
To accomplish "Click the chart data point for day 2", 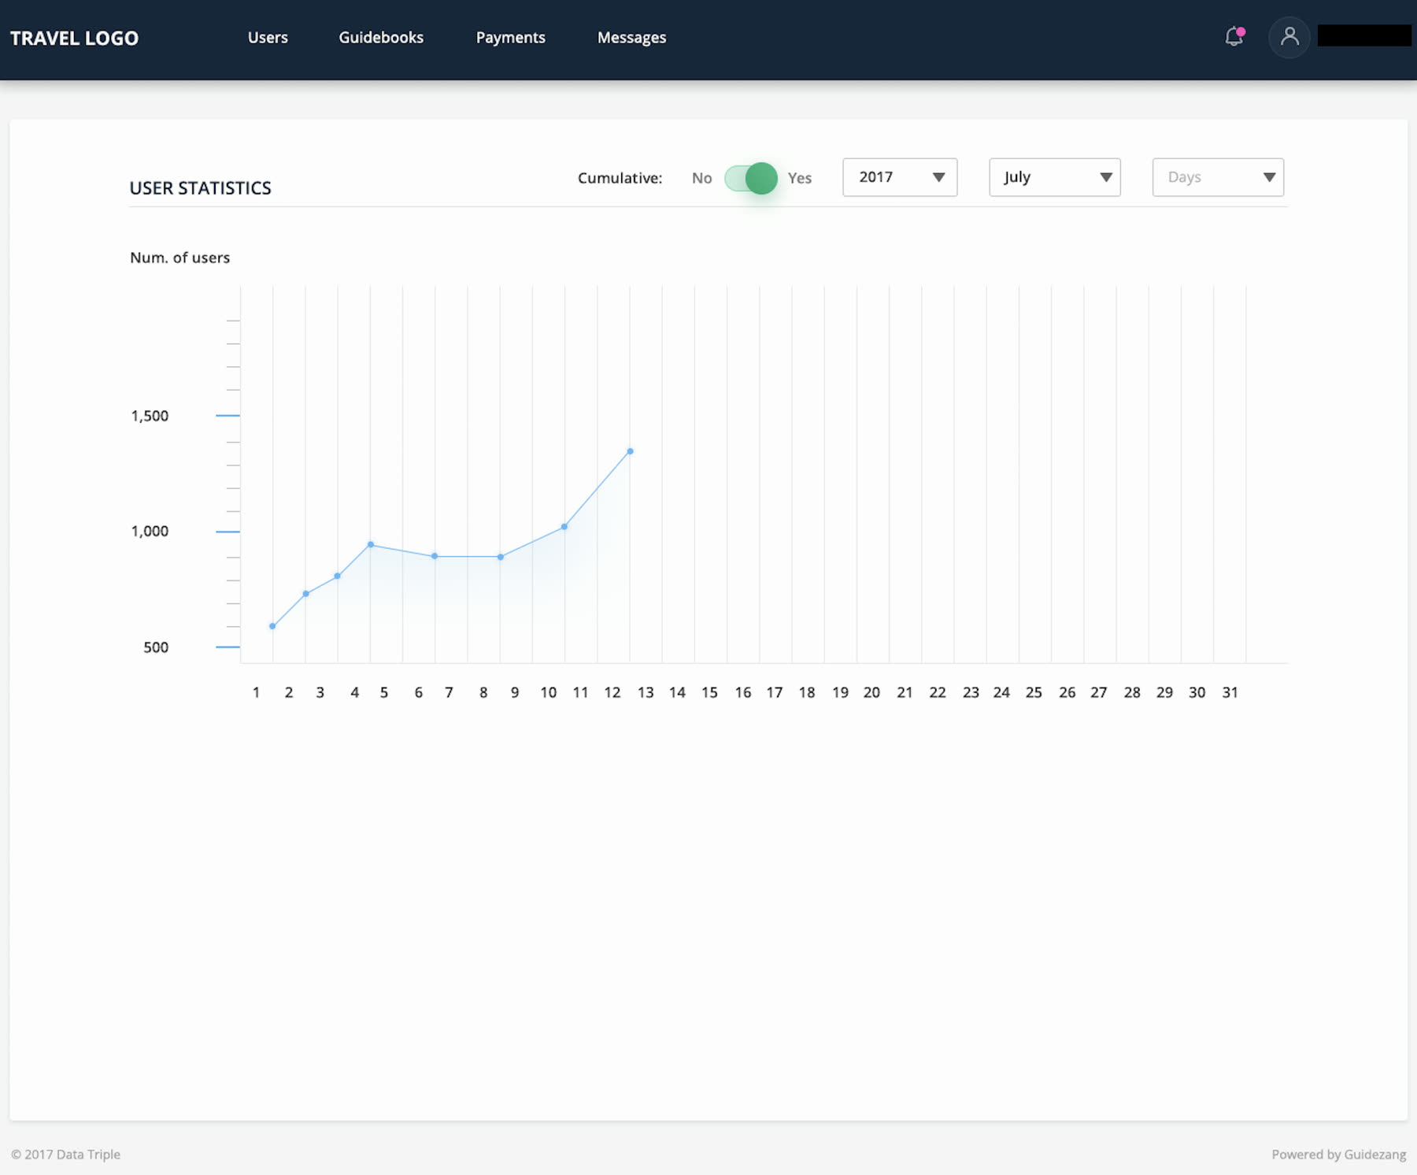I will (x=305, y=594).
